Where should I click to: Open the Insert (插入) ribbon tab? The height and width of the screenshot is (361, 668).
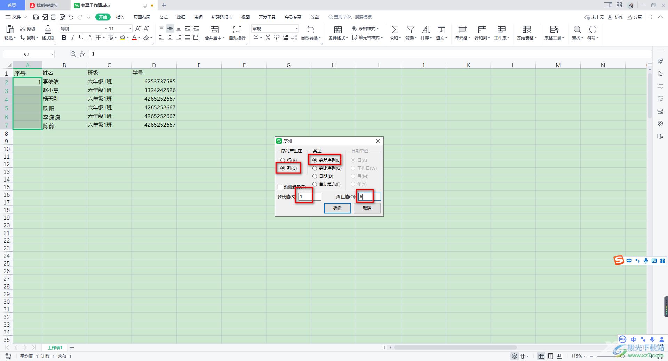[x=120, y=17]
